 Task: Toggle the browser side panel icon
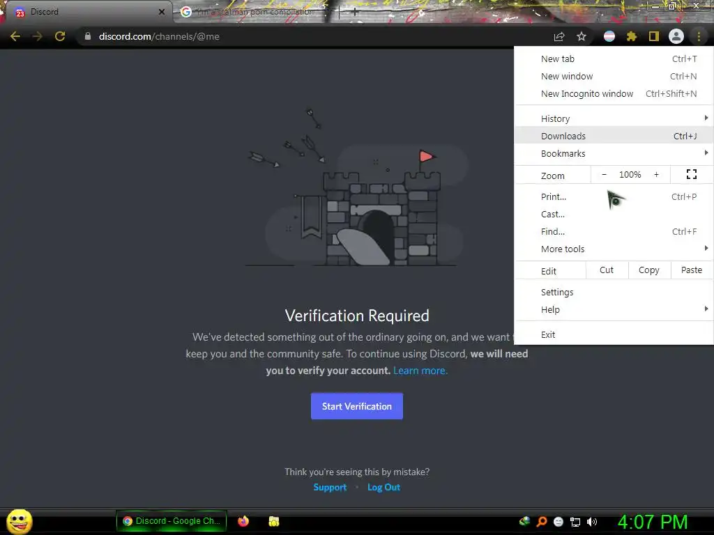pos(654,36)
